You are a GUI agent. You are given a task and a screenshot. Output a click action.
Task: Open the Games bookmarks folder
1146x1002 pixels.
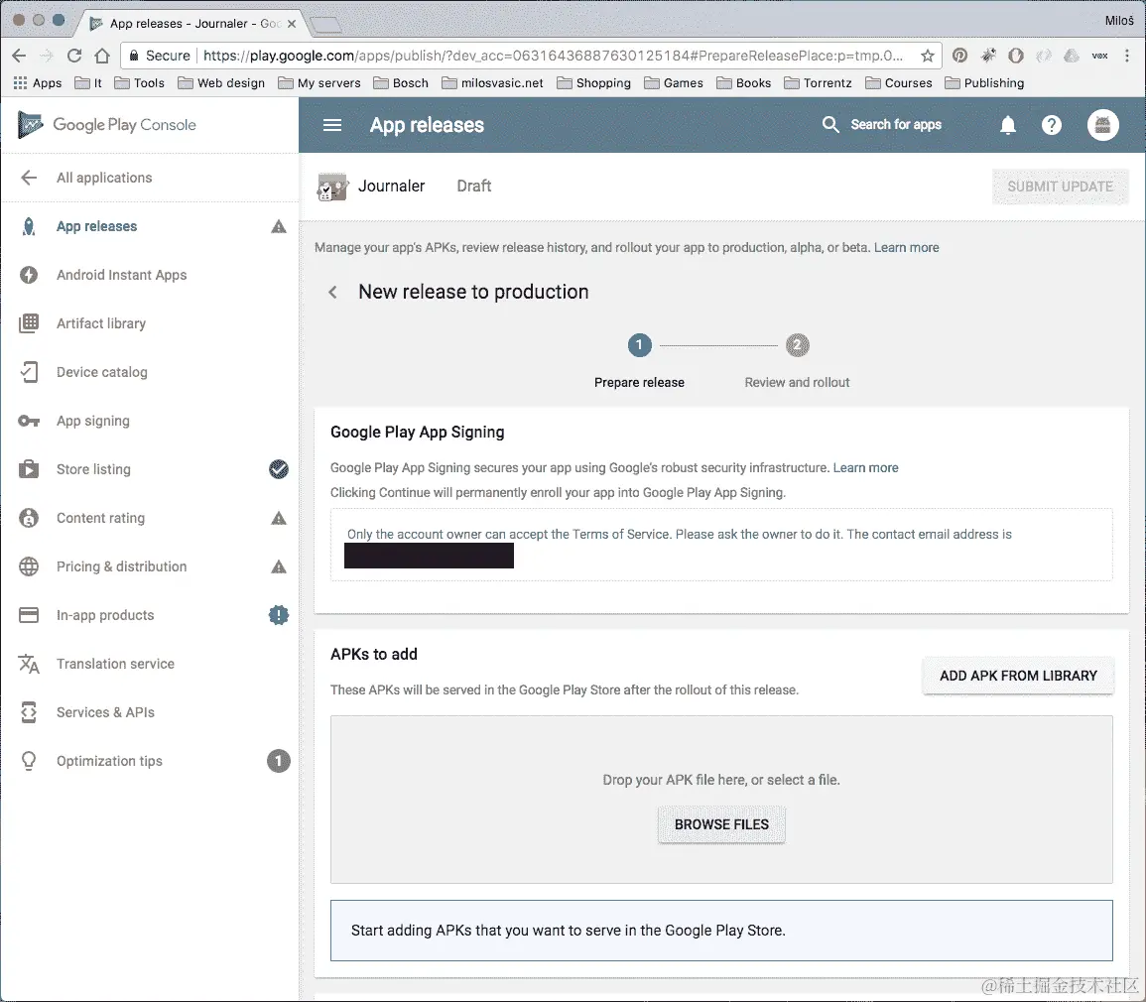[x=674, y=83]
